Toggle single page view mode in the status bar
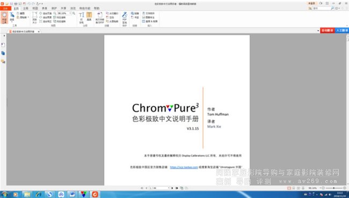349x198 pixels. [289, 188]
